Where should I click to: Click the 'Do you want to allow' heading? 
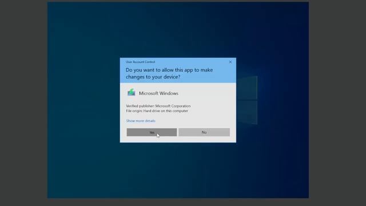pos(169,73)
